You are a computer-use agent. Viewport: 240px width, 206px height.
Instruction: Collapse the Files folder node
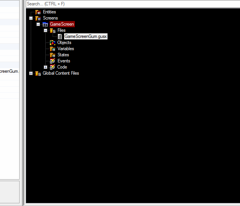pos(45,31)
